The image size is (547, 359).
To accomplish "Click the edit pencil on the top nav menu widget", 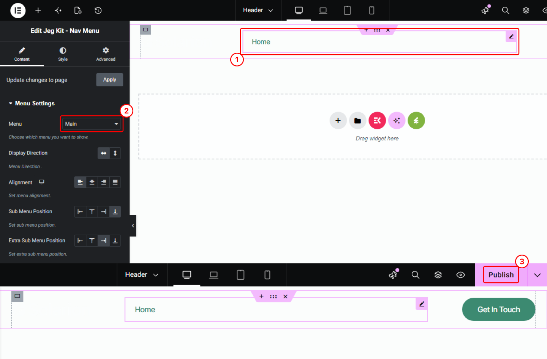I will [x=511, y=36].
